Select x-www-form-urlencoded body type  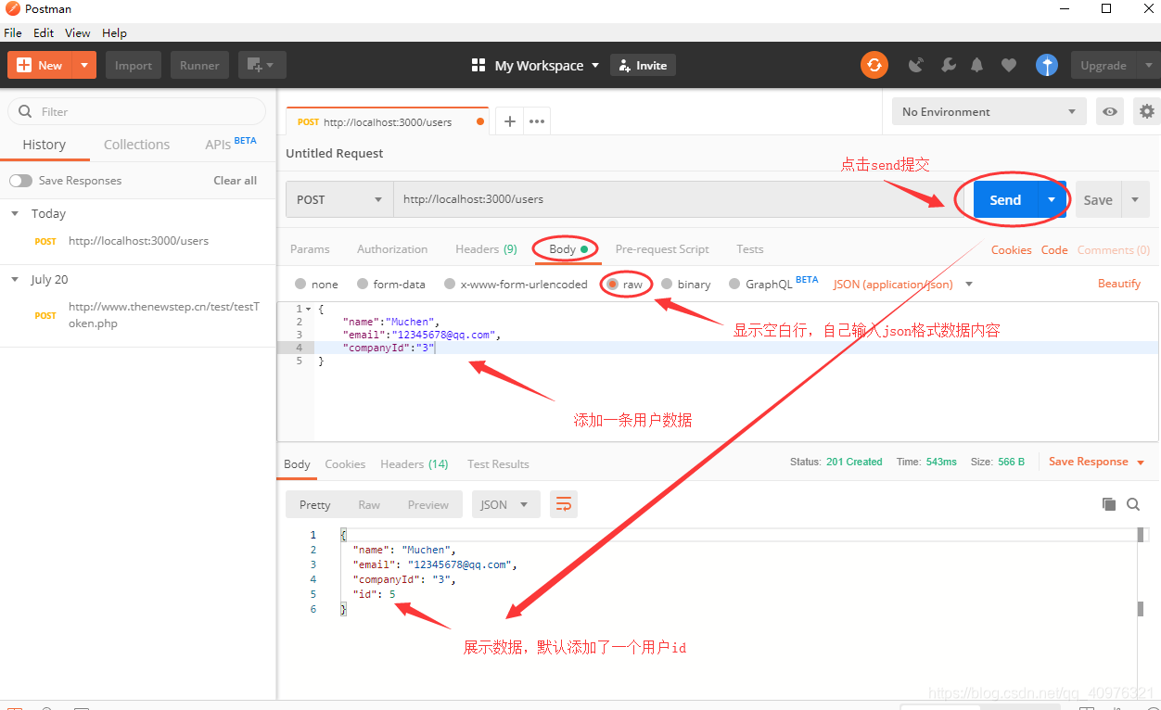tap(450, 285)
